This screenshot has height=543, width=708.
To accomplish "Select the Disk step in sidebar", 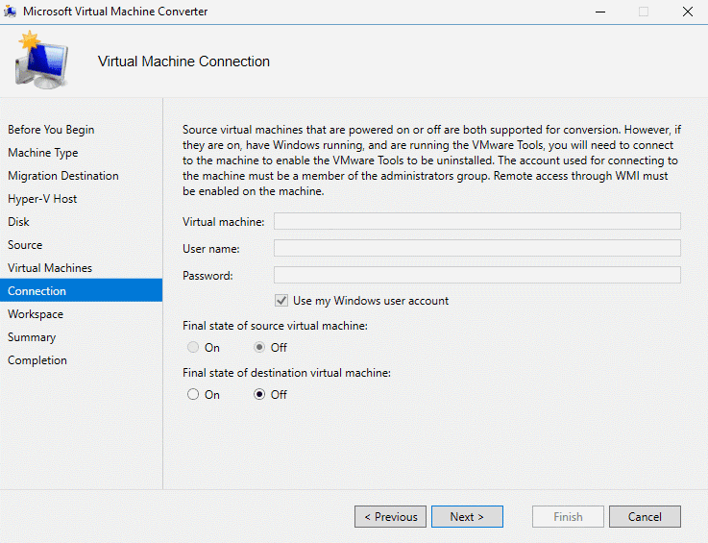I will click(x=18, y=222).
